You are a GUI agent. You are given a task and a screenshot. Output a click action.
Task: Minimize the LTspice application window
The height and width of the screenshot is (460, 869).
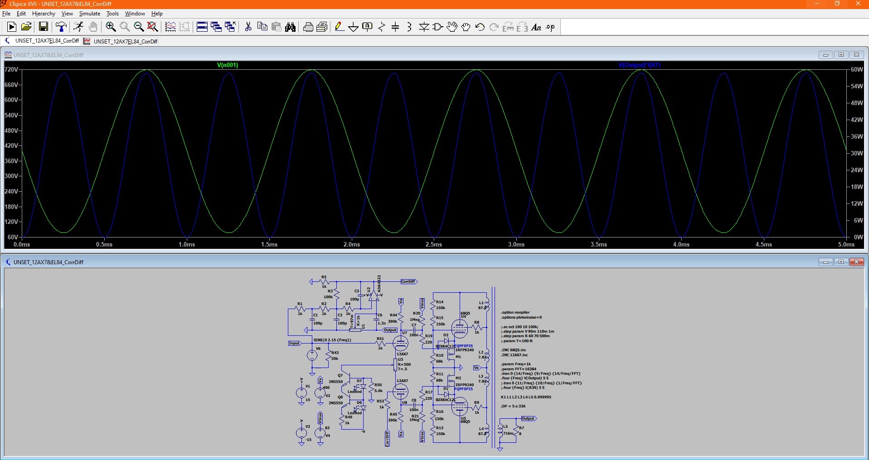click(817, 4)
